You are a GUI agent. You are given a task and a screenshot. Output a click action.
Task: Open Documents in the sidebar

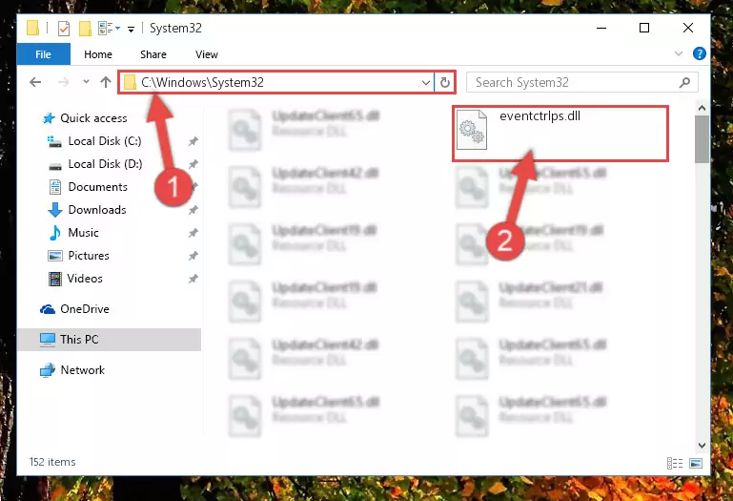click(98, 187)
